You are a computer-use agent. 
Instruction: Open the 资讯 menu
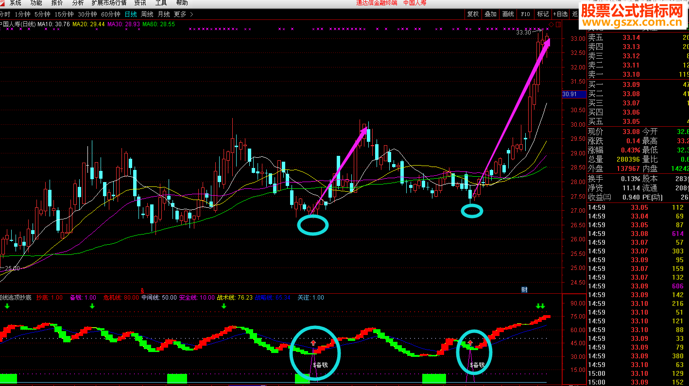pyautogui.click(x=140, y=3)
